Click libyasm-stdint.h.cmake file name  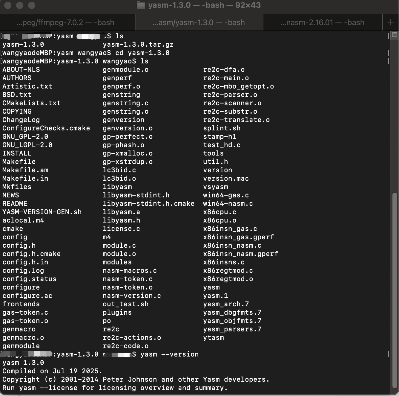pyautogui.click(x=149, y=203)
